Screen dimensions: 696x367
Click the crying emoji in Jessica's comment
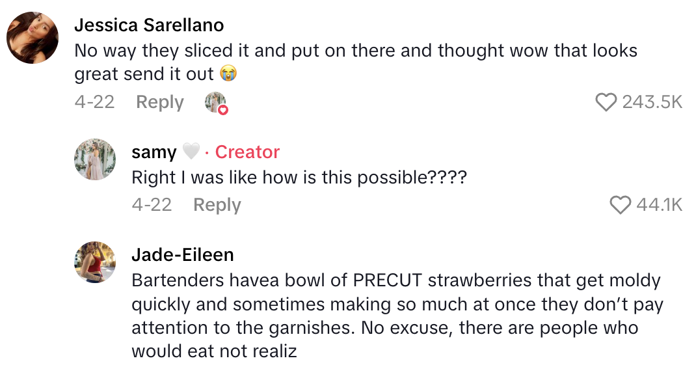[228, 74]
